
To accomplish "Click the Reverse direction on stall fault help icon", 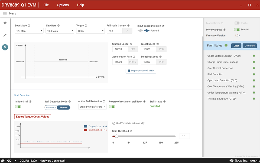I will pos(144,102).
